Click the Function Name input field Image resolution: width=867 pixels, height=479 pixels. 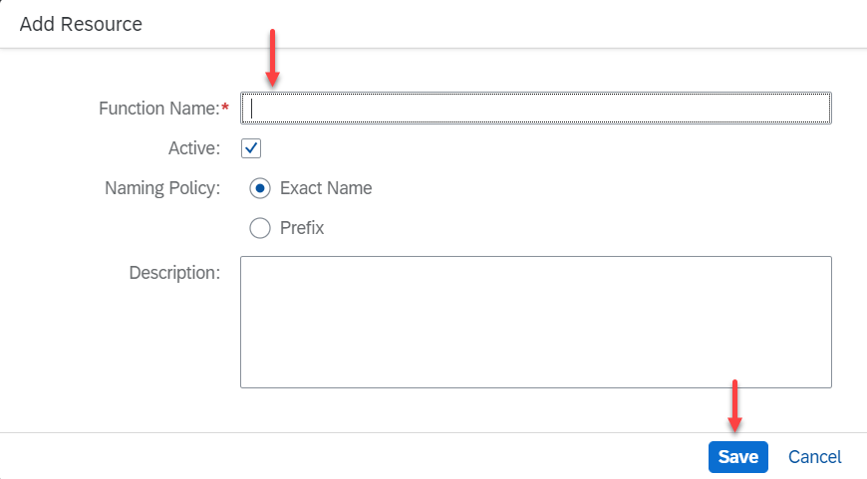[x=536, y=108]
